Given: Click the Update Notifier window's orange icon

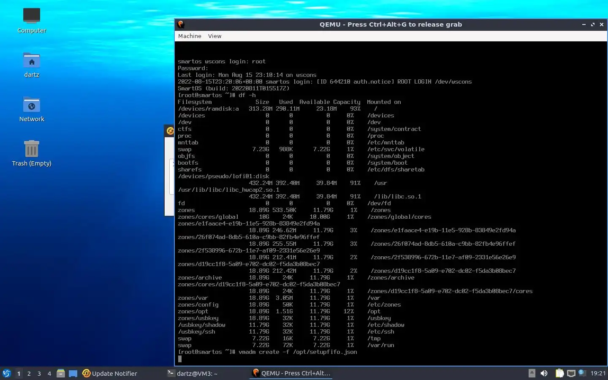Looking at the screenshot, I should 170,131.
